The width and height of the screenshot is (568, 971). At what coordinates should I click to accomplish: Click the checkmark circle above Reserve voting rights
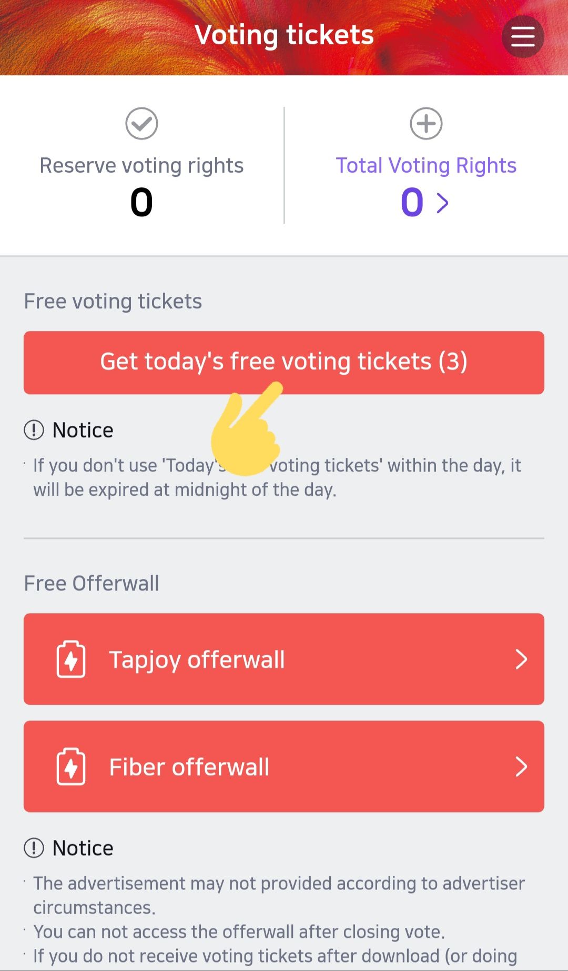[x=141, y=124]
